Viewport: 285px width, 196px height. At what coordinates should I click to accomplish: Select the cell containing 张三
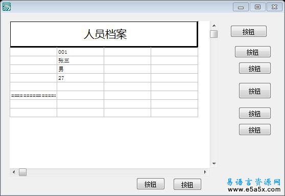(80, 60)
